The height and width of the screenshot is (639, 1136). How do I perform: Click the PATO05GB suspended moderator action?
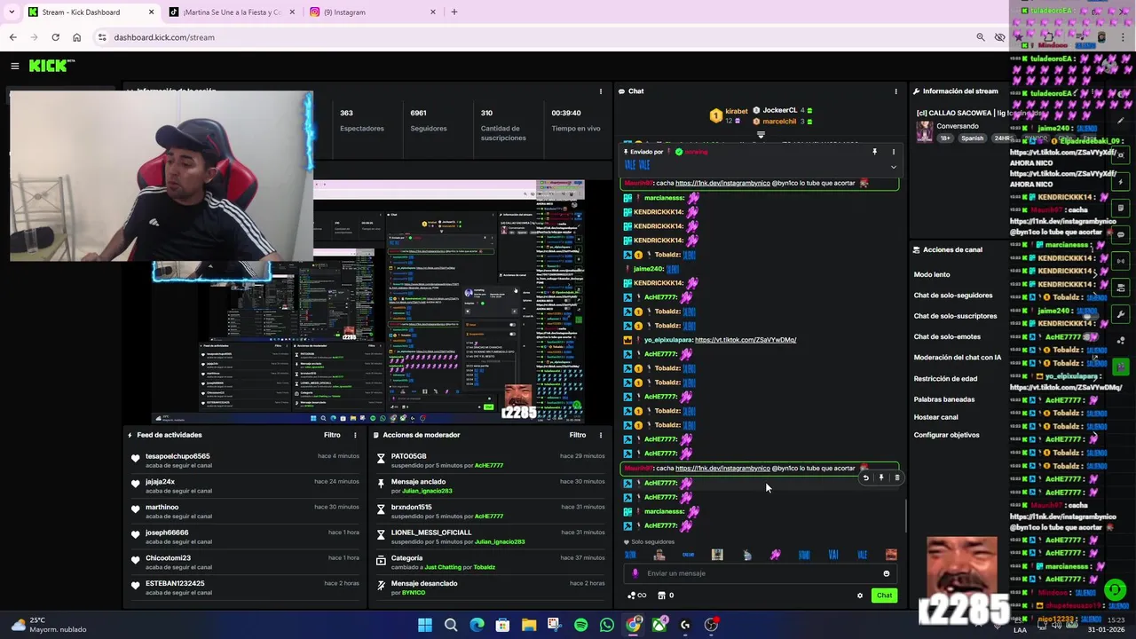pyautogui.click(x=489, y=461)
